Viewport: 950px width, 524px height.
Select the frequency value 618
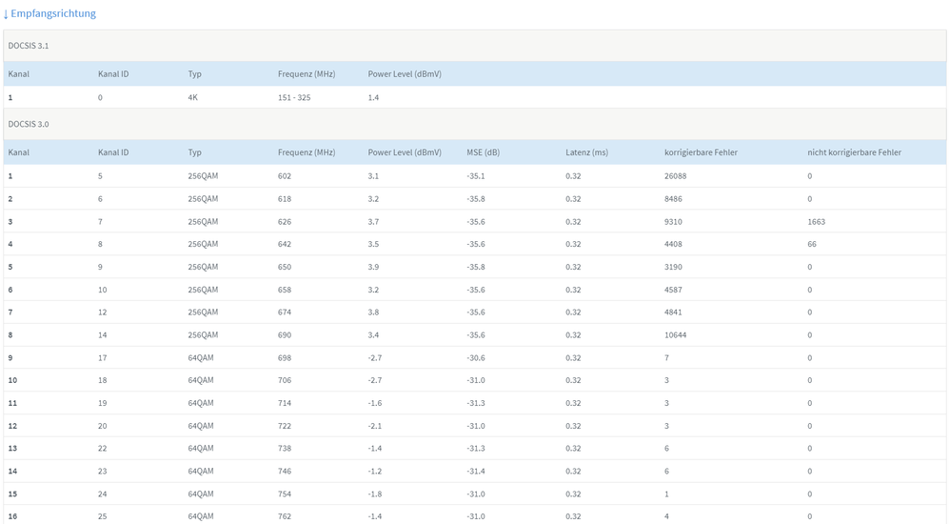point(285,199)
